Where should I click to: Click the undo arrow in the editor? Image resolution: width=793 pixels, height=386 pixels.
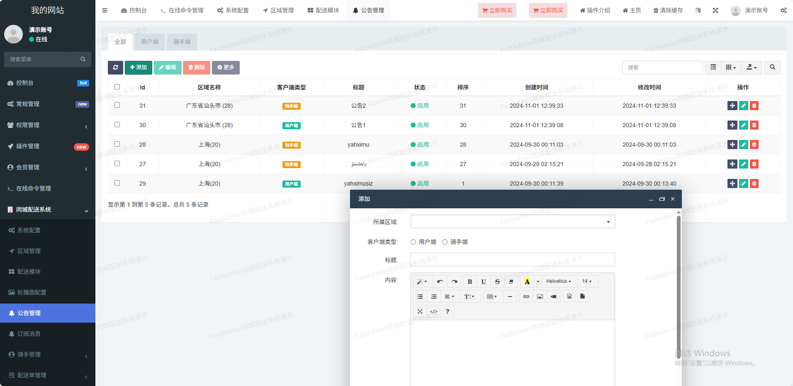tap(440, 282)
